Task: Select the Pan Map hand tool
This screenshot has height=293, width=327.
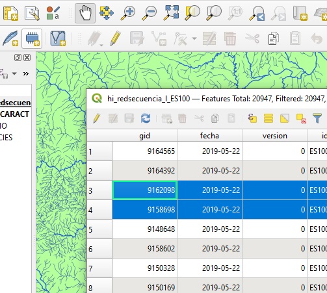Action: 85,14
